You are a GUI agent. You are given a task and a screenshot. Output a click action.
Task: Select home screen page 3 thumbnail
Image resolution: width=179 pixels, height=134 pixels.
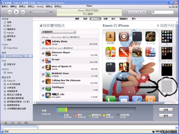[x=167, y=70]
